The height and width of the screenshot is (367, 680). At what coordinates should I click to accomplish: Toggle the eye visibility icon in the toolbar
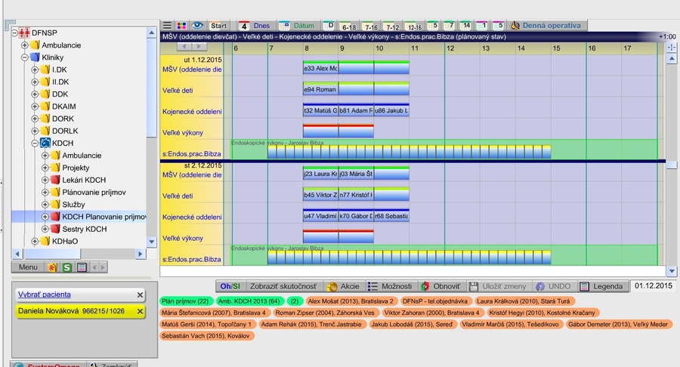click(x=197, y=25)
